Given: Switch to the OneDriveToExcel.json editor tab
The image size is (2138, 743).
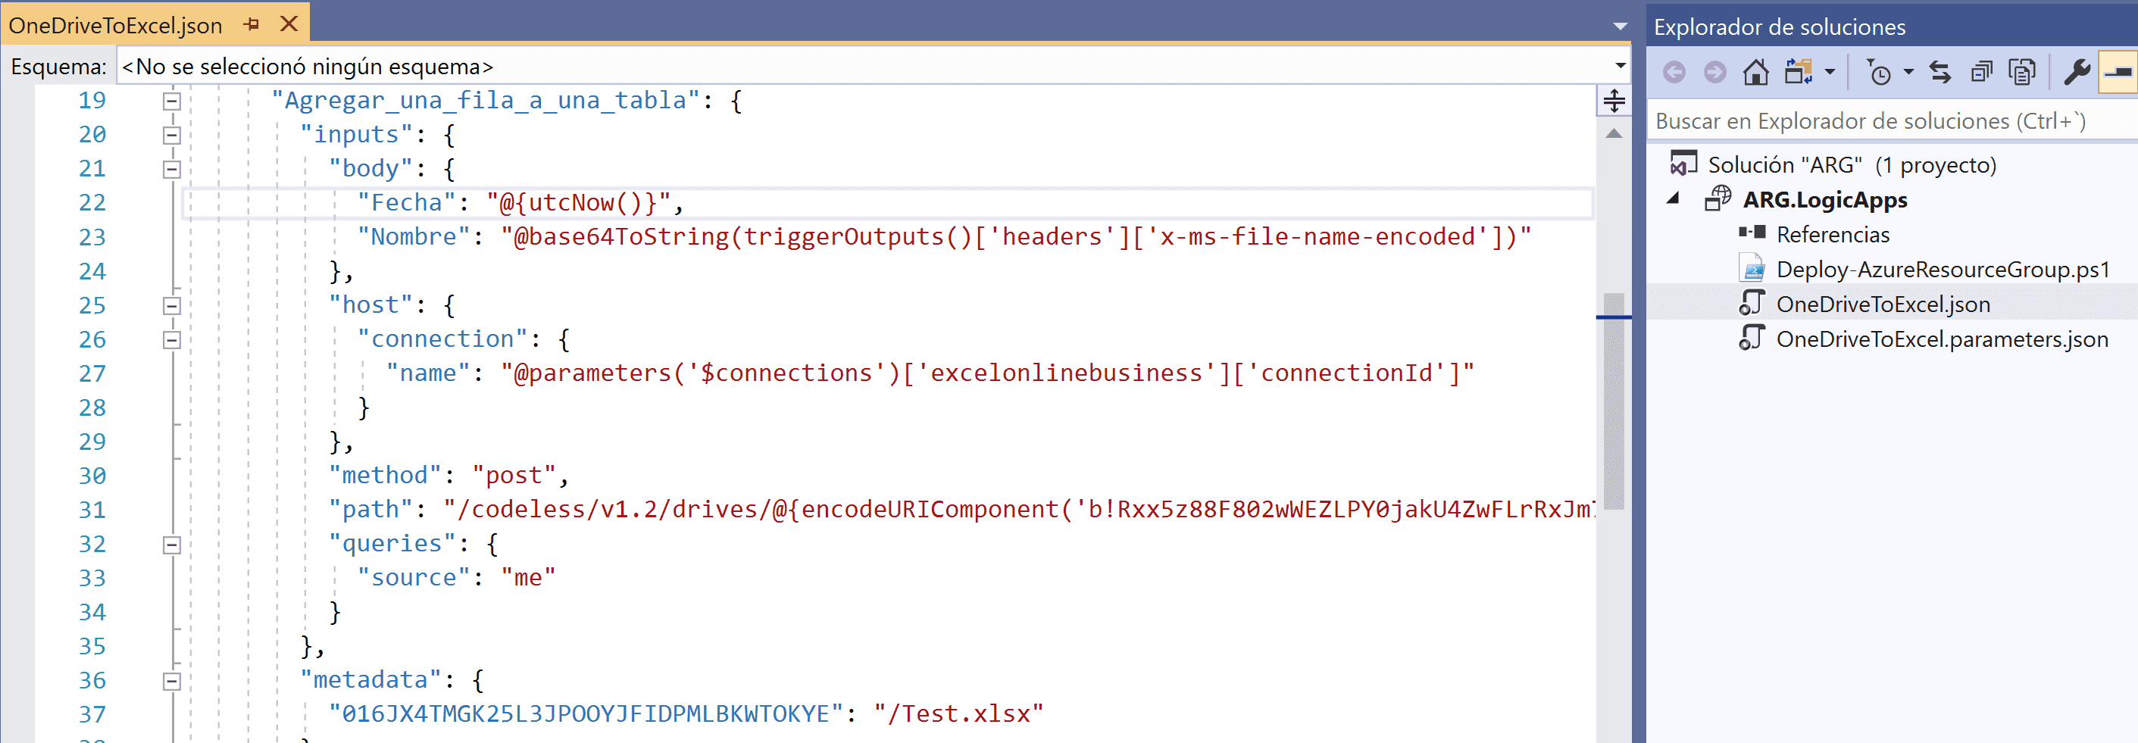Looking at the screenshot, I should (115, 25).
